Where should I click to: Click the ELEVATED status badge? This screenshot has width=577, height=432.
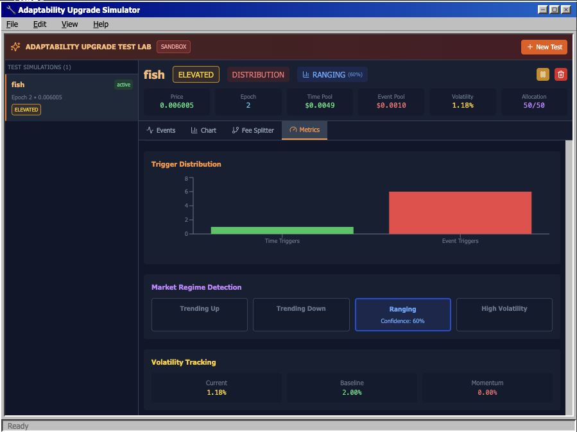(x=196, y=74)
